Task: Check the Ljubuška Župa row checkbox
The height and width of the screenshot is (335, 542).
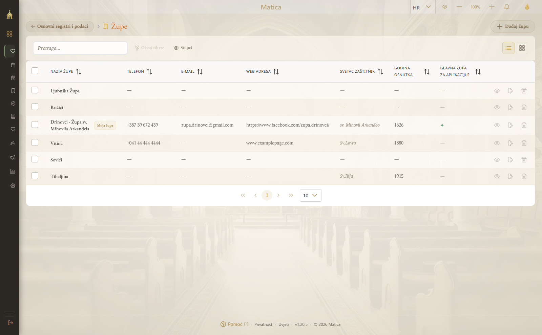Action: coord(35,90)
